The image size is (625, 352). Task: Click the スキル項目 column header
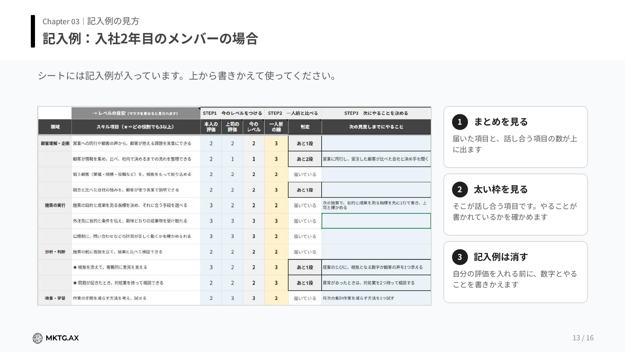[x=136, y=127]
